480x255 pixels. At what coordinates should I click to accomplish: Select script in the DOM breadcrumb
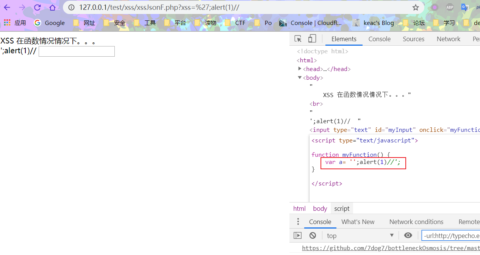(x=342, y=209)
